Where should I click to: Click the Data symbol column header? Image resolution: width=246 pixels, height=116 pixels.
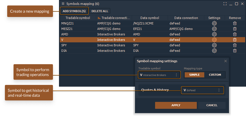coord(150,18)
